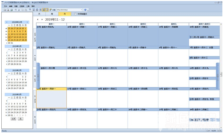Viewport: 223px width, 133px height.
Task: Select the 12/16 - 22 week row label
Action: [x=35, y=99]
